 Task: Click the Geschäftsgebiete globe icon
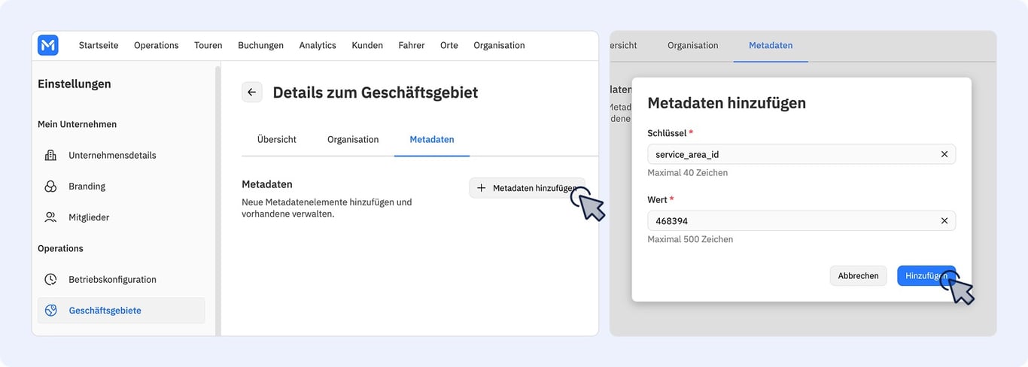click(50, 311)
